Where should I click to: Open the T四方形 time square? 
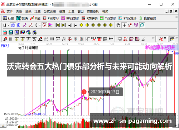(108, 18)
